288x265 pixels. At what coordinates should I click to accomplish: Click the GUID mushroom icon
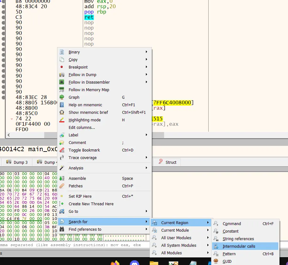pyautogui.click(x=216, y=262)
